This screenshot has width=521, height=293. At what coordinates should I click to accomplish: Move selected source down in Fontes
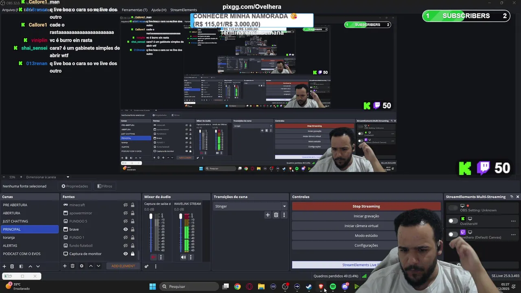point(98,266)
